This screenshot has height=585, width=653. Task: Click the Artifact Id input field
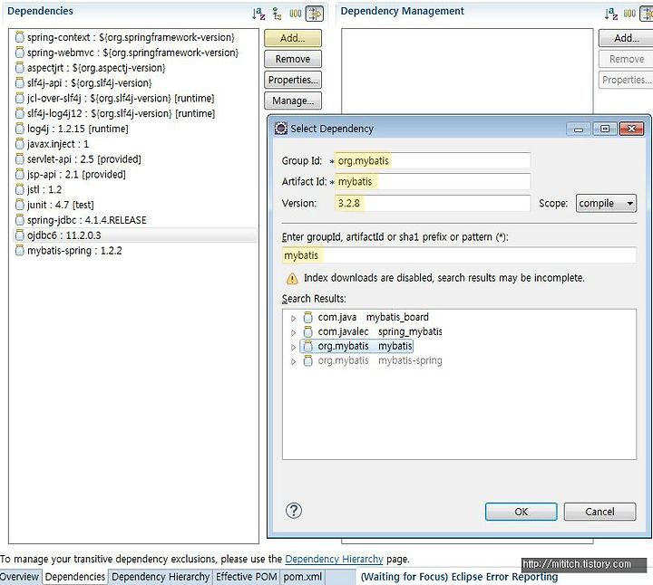433,182
